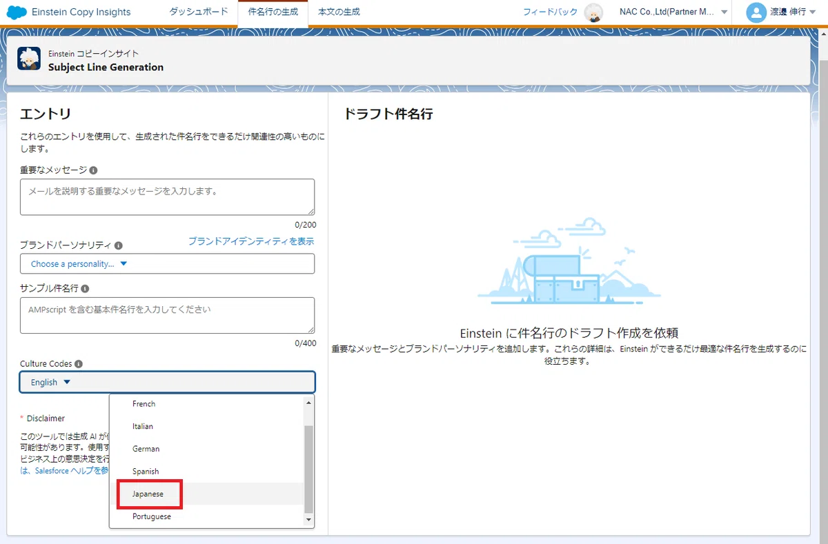Click the dropdown list scrollbar thumb
Viewport: 828px width, 544px height.
click(308, 468)
